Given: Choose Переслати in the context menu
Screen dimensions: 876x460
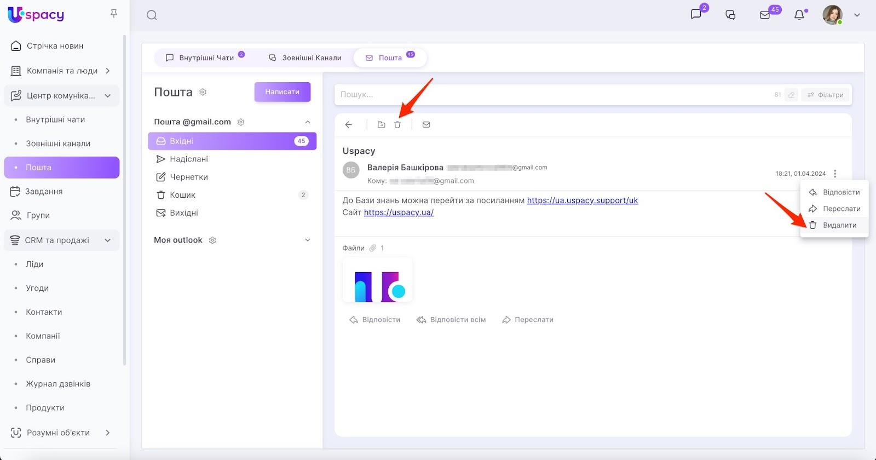Looking at the screenshot, I should point(834,209).
